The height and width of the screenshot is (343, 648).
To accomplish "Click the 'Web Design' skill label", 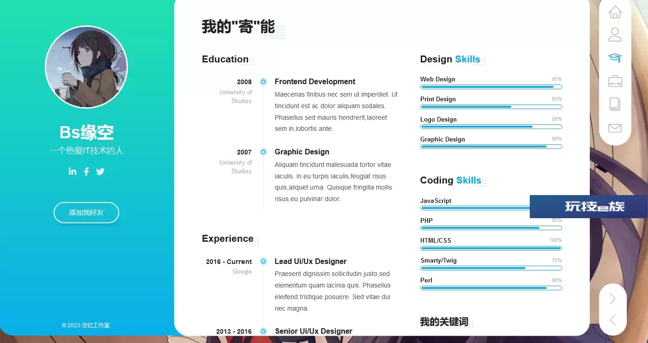I will [437, 79].
